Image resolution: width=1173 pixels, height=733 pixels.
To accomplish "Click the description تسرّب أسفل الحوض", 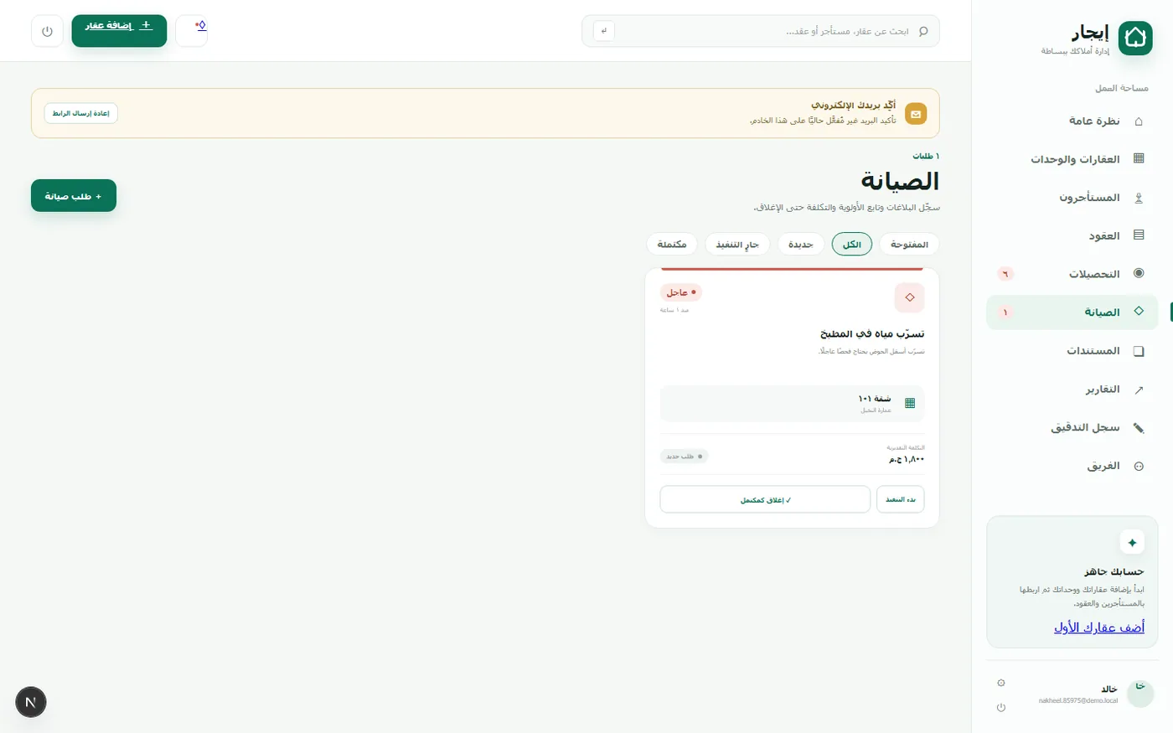I will coord(871,352).
